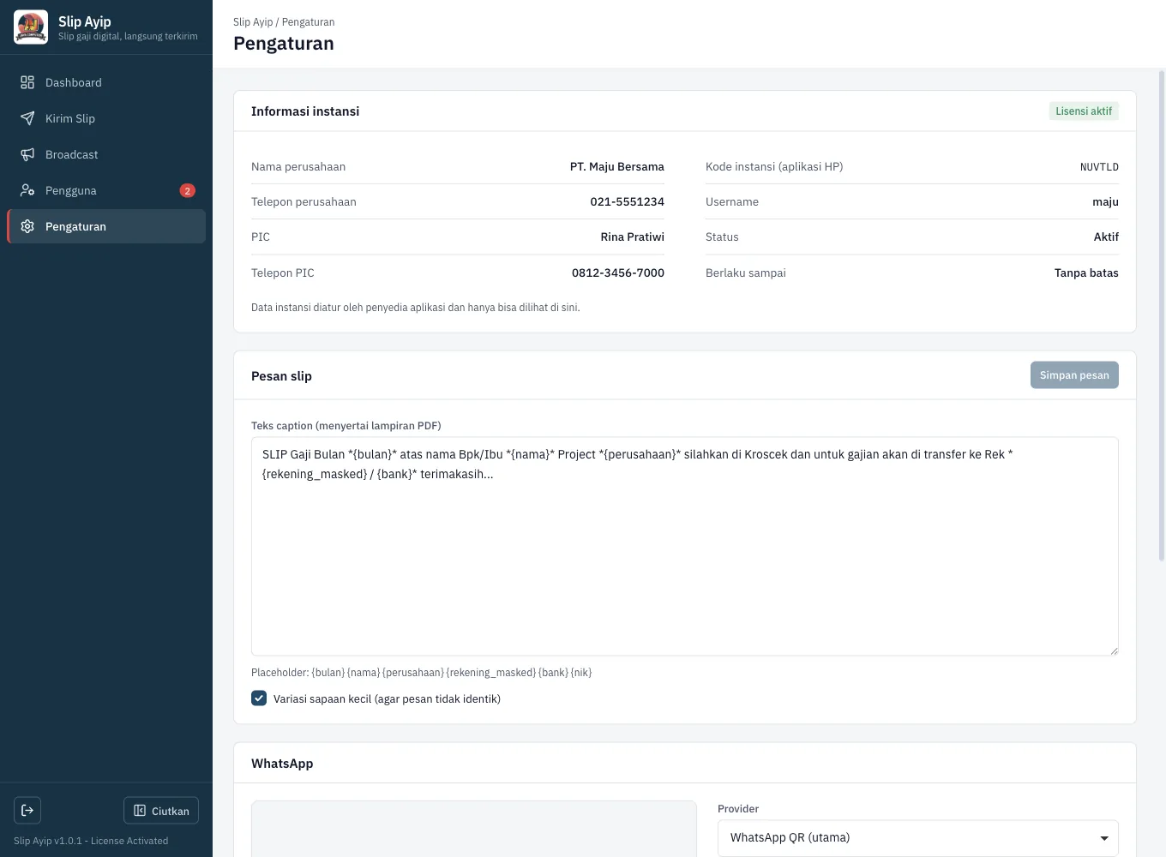Click the username value maju
Image resolution: width=1166 pixels, height=857 pixels.
1105,201
